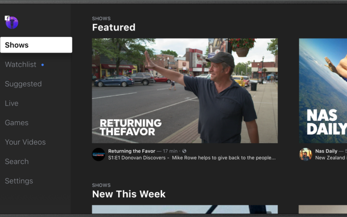Click the public globe icon beside 17 min
The width and height of the screenshot is (347, 217).
(x=184, y=151)
